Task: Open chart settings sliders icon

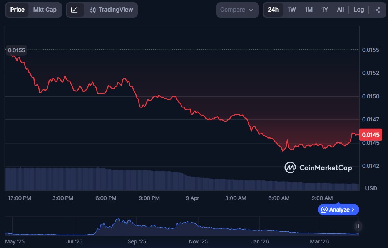Action: (x=377, y=10)
